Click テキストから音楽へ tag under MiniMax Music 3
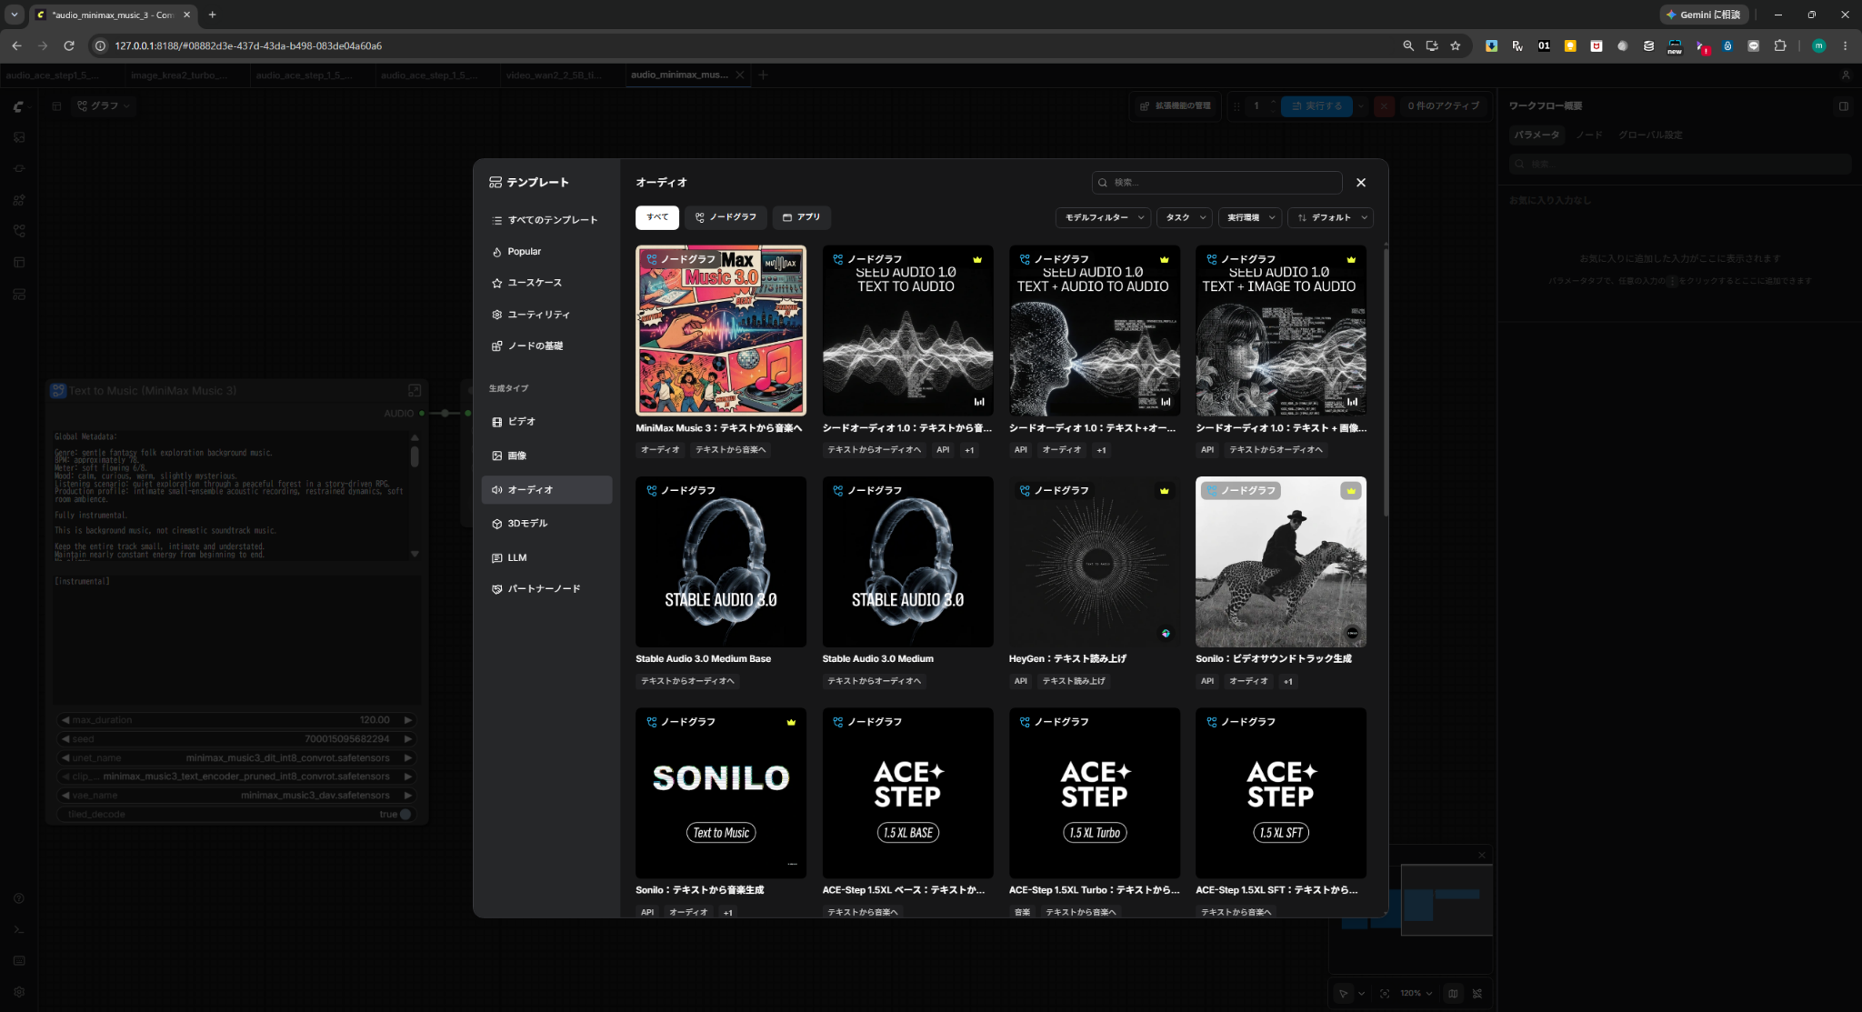 click(x=730, y=450)
